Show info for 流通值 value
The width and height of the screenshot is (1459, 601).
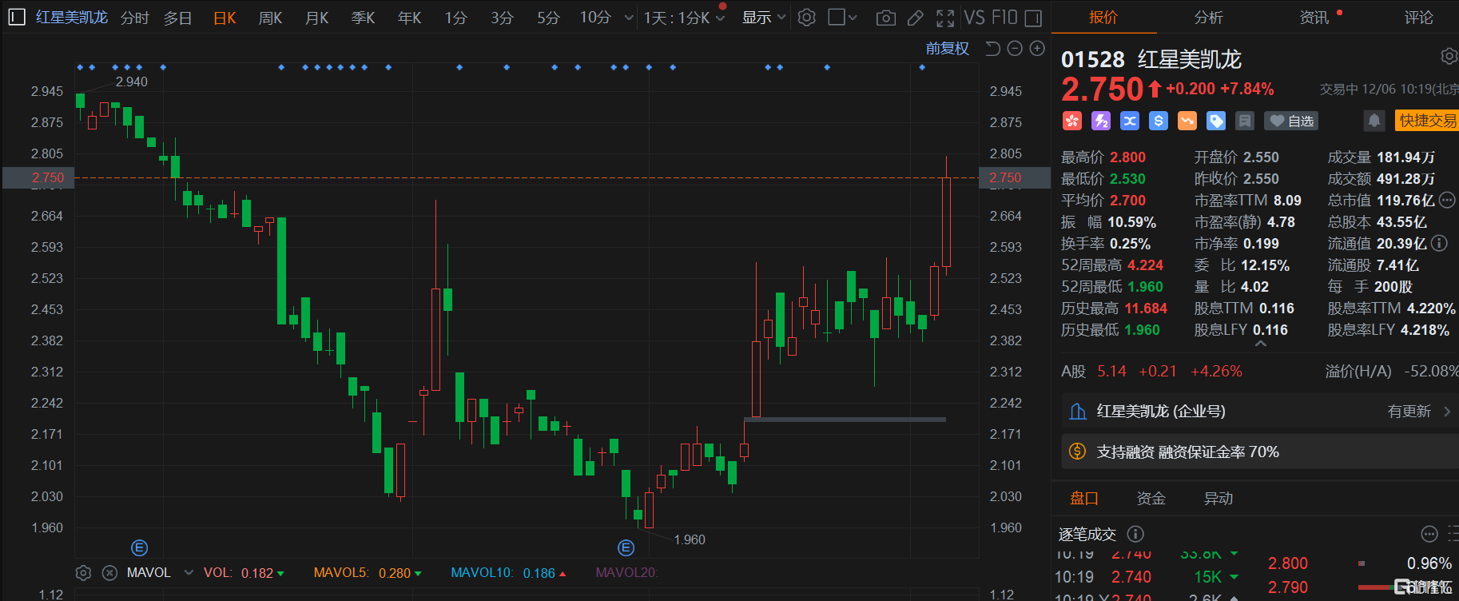(x=1439, y=243)
